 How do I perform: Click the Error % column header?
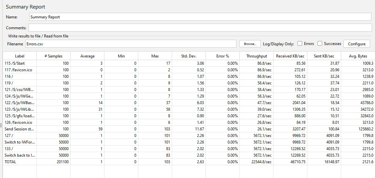point(222,56)
